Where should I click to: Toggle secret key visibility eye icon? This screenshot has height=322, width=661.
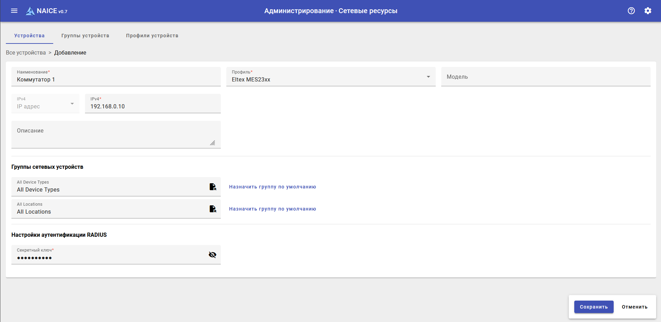(x=213, y=255)
